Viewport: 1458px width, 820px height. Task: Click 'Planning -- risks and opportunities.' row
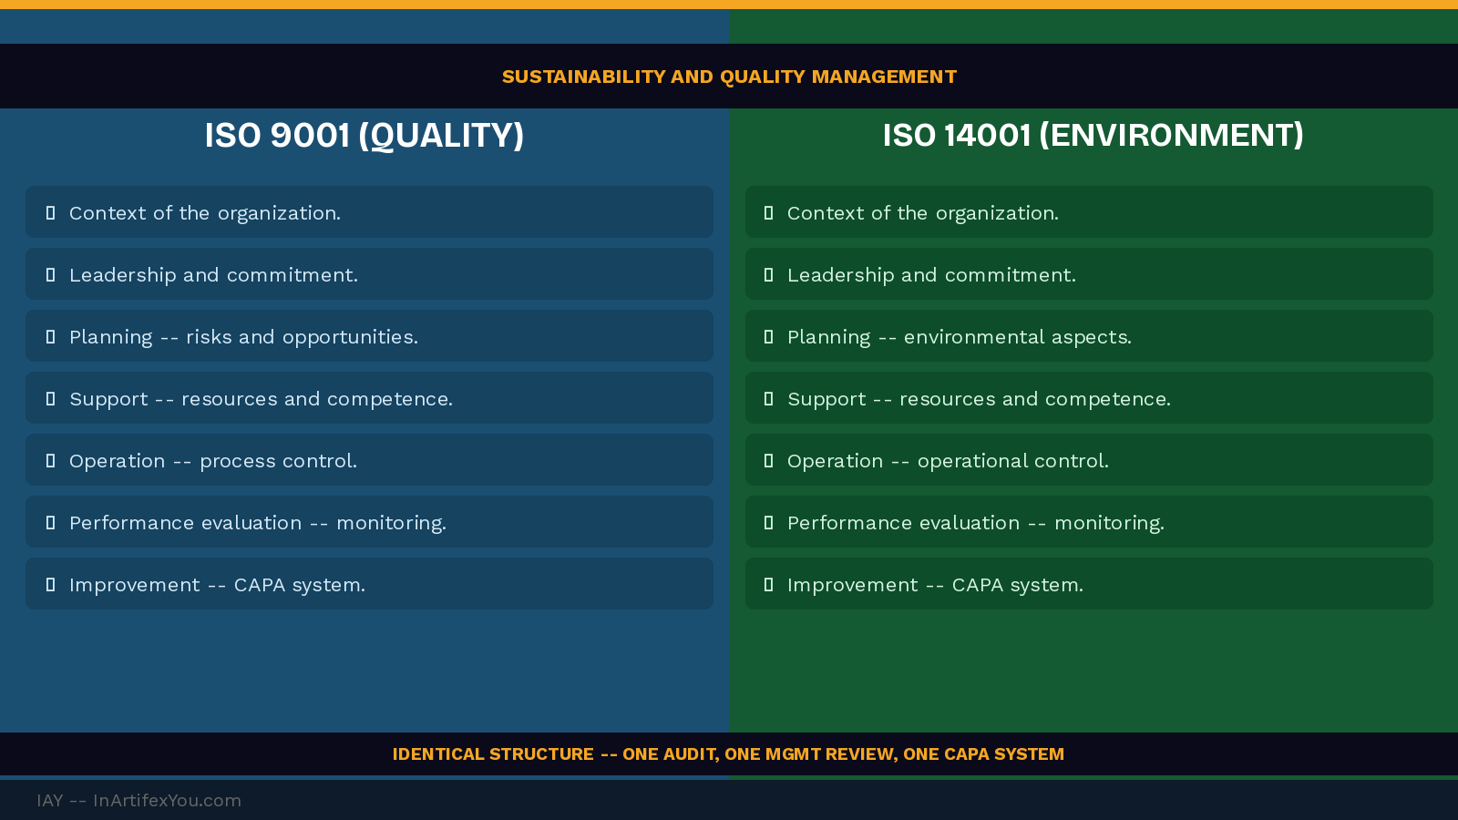pos(369,336)
